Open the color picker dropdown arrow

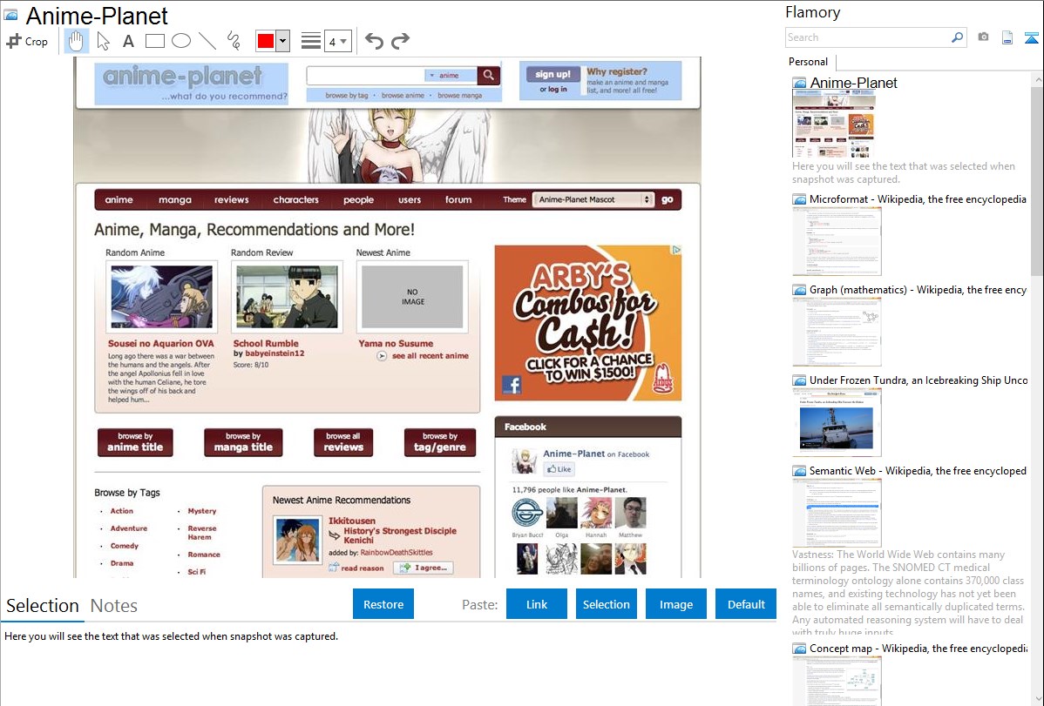[x=283, y=41]
